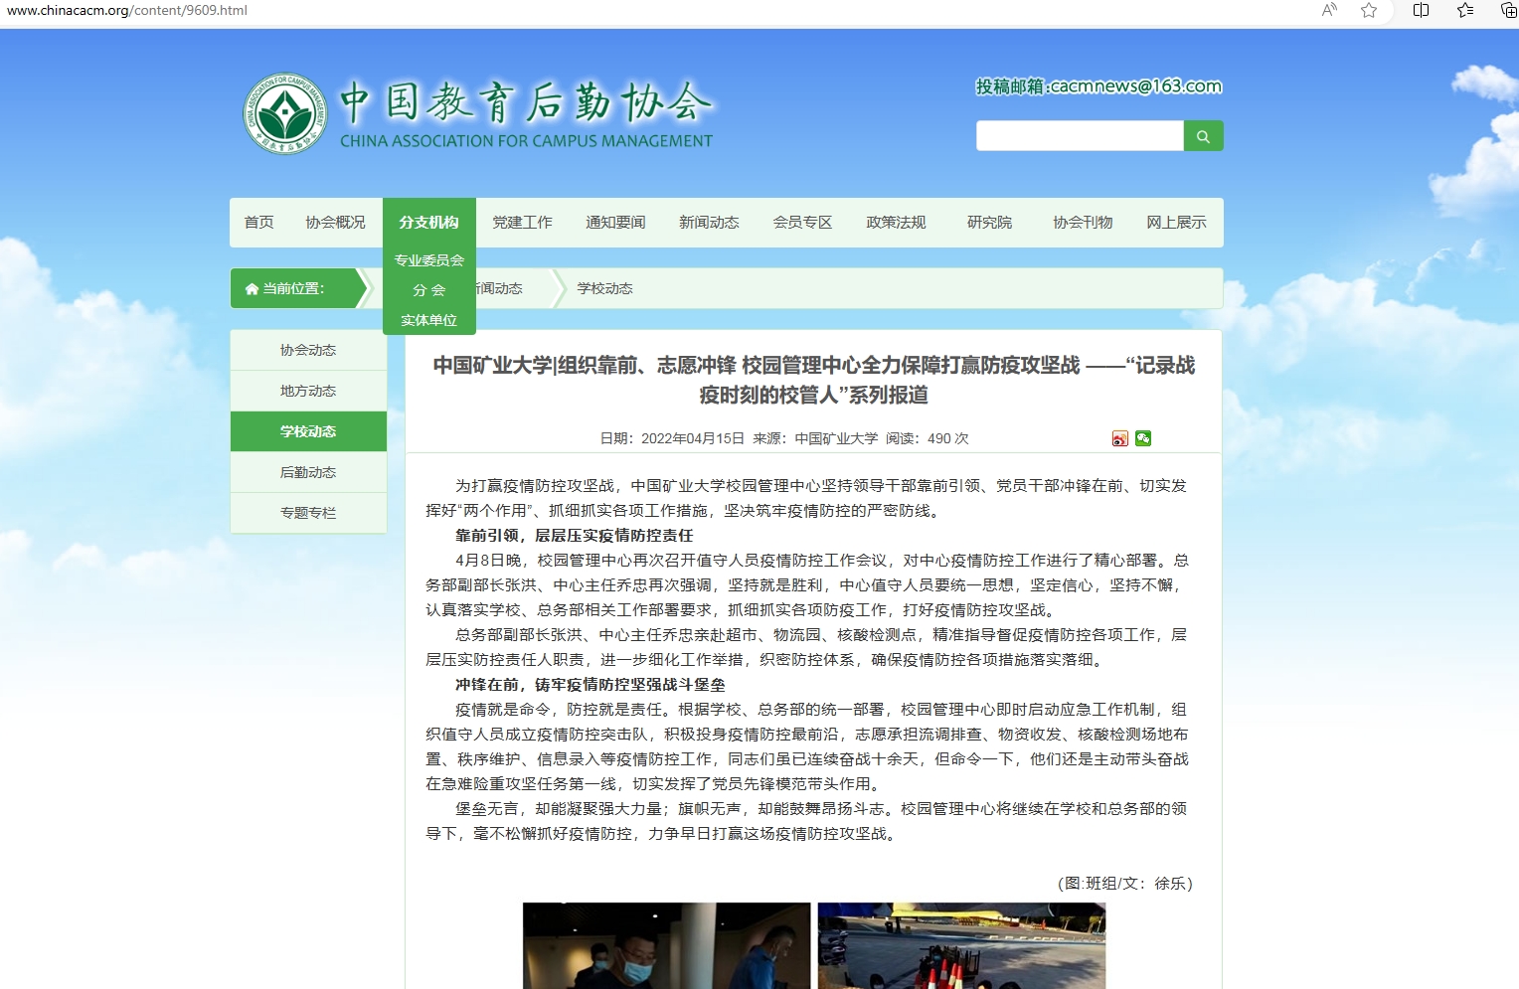The width and height of the screenshot is (1519, 989).
Task: Select 分支机构 navigation tab
Action: 429,223
